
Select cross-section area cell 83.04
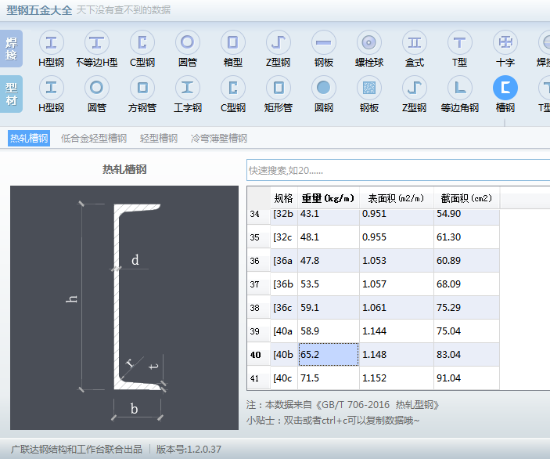point(466,355)
